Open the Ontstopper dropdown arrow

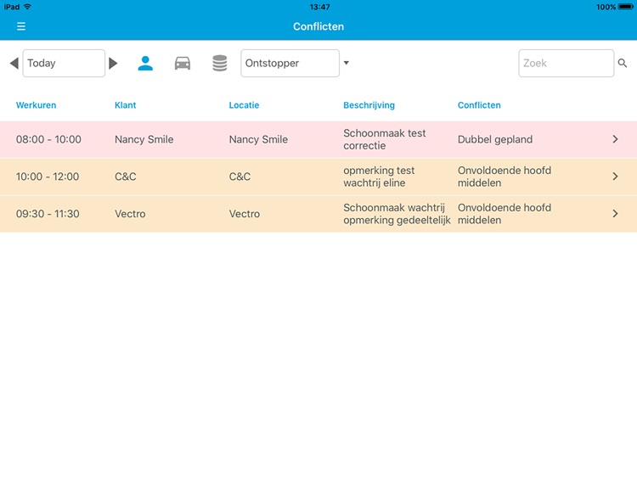347,63
